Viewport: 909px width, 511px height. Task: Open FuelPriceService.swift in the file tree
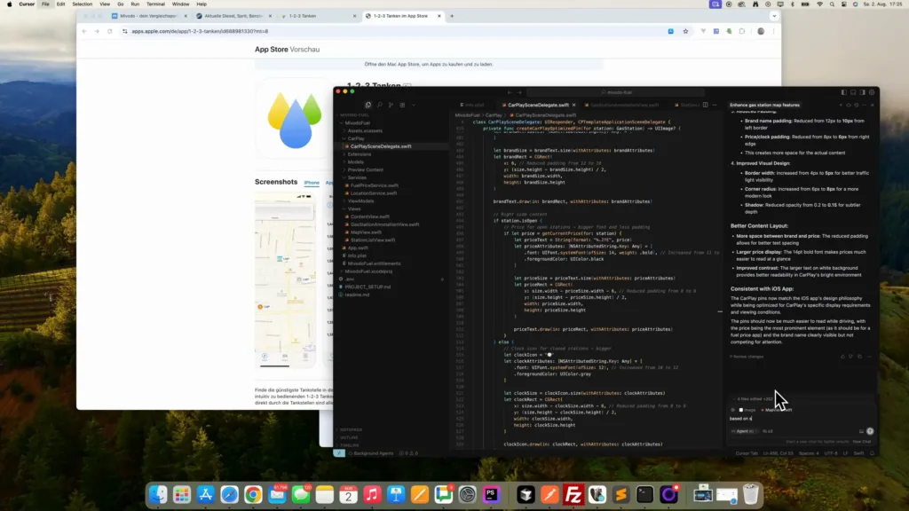tap(374, 185)
